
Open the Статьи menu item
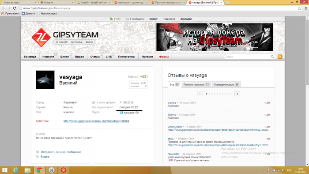click(x=95, y=57)
